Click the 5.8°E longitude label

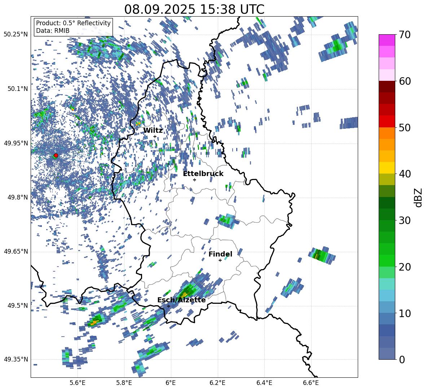pyautogui.click(x=124, y=383)
